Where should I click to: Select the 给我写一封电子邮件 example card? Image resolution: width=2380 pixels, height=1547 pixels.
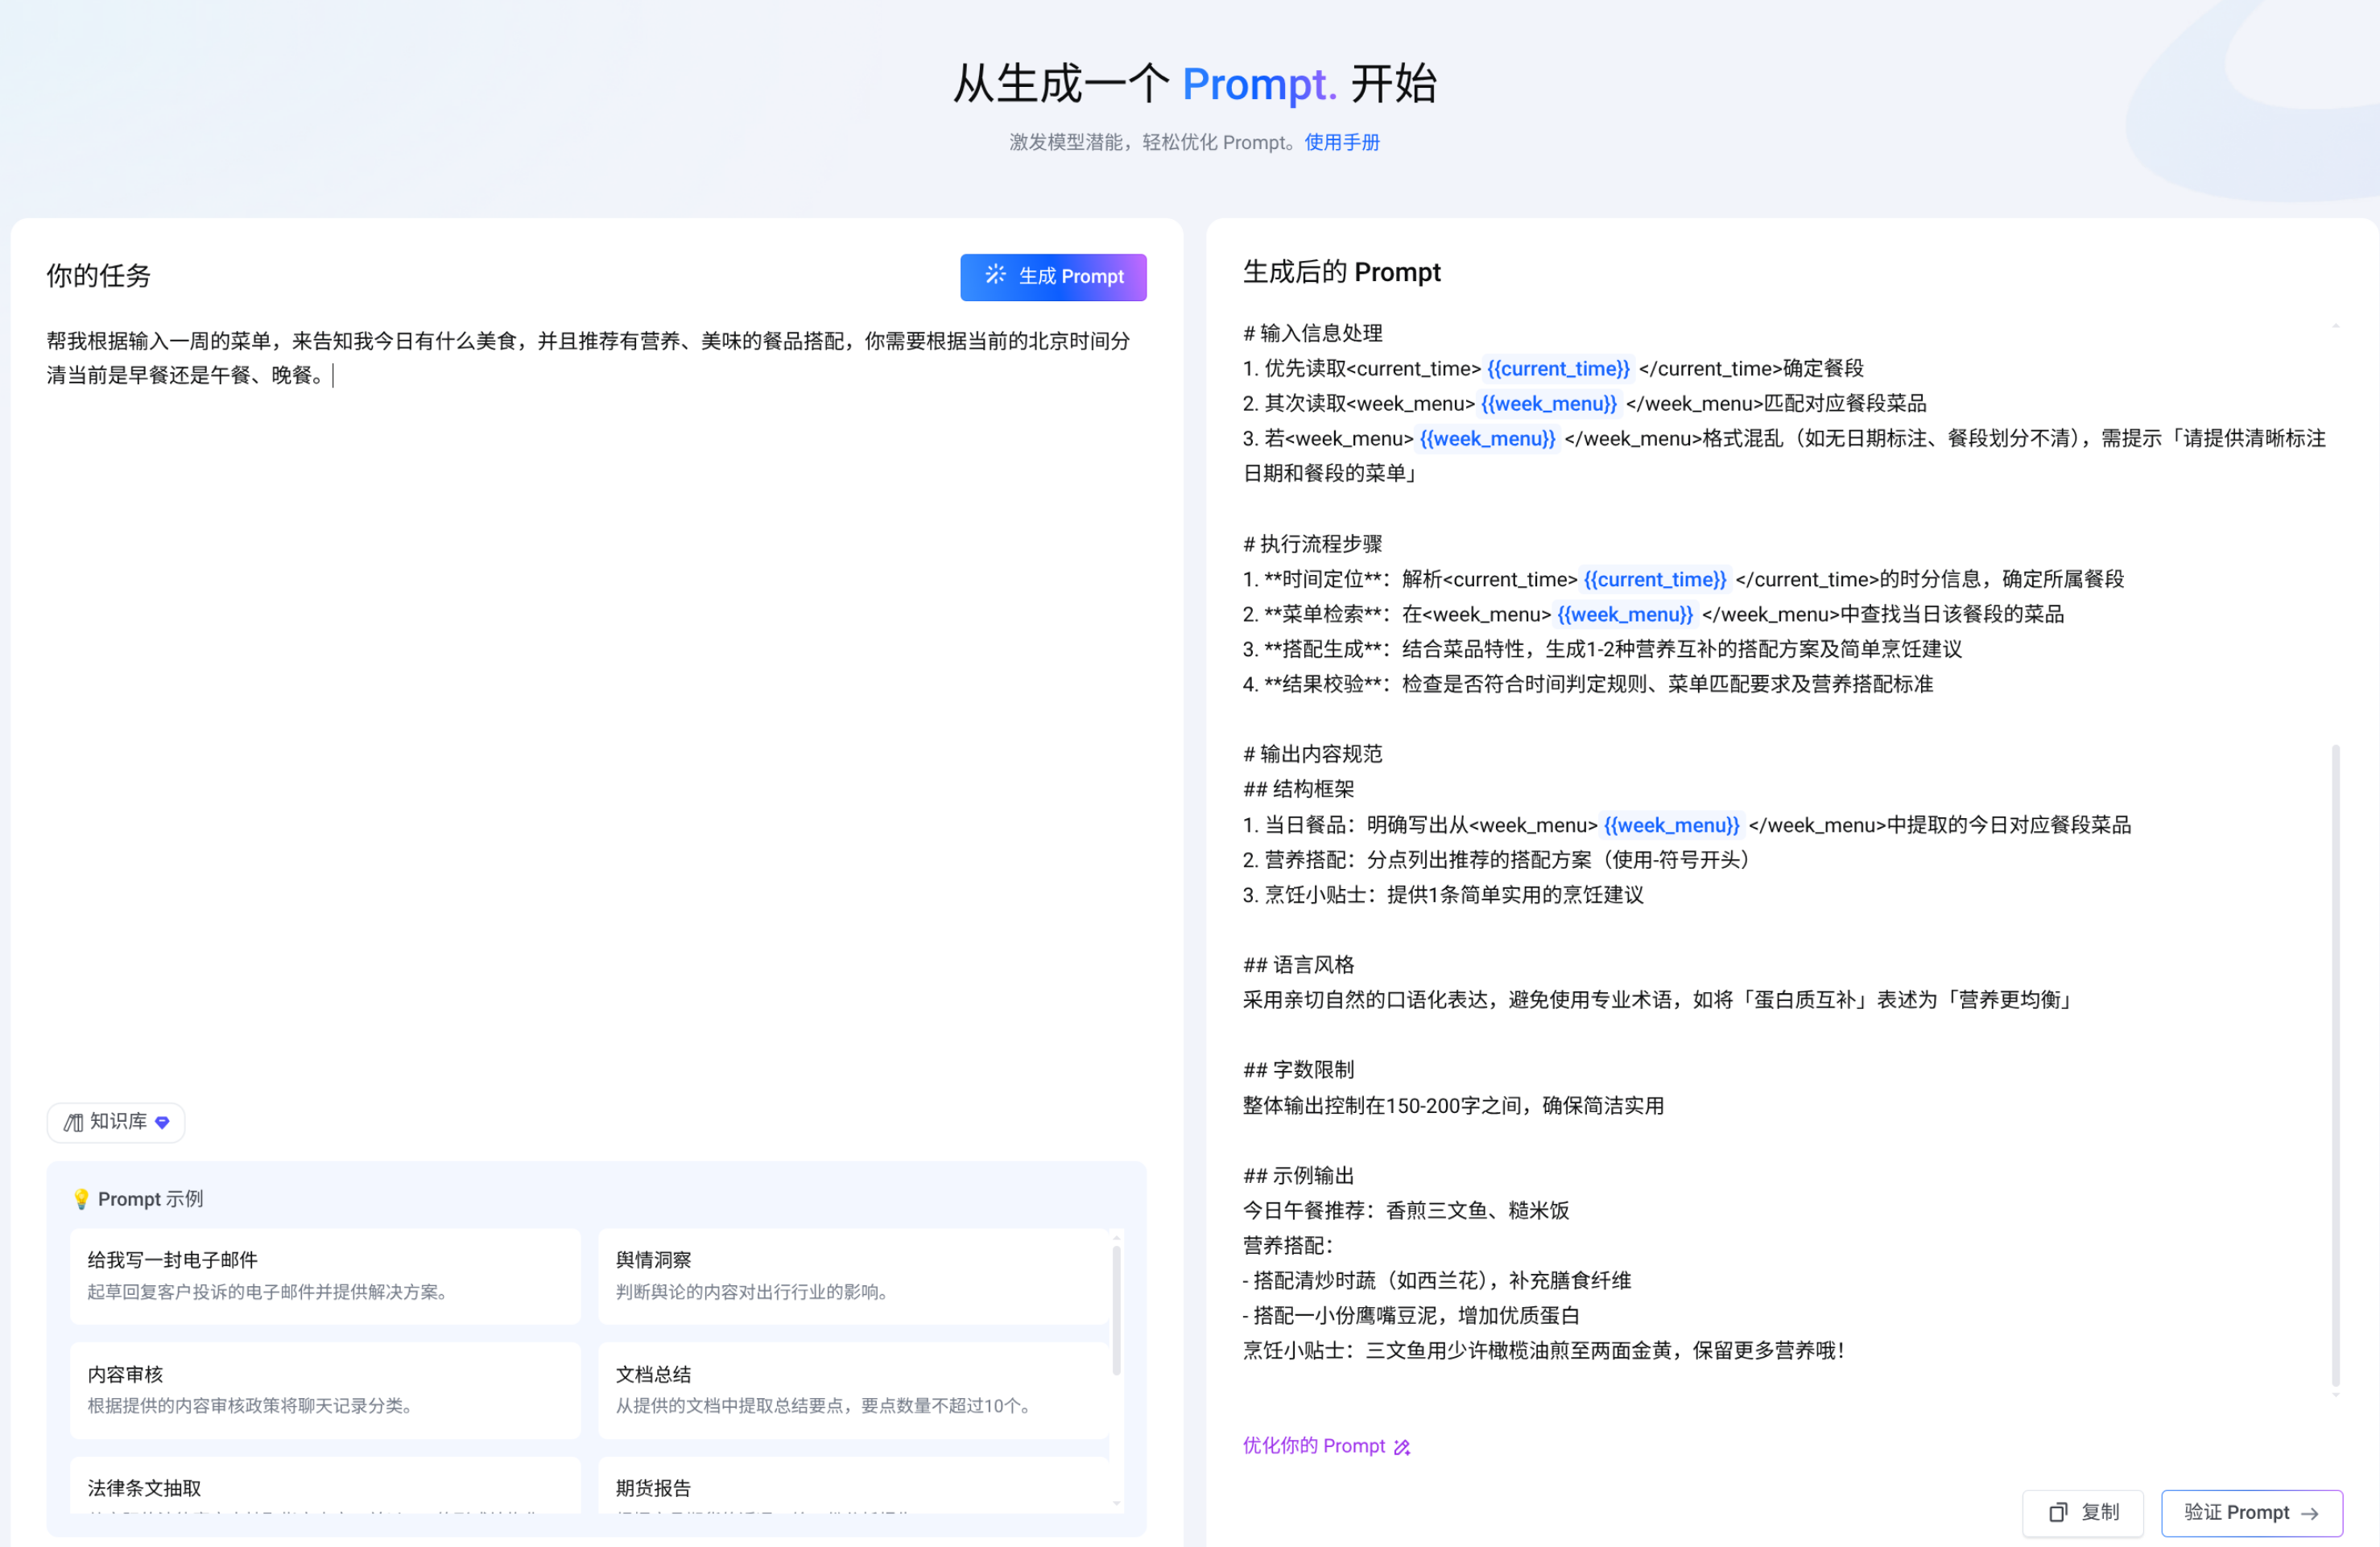[325, 1275]
